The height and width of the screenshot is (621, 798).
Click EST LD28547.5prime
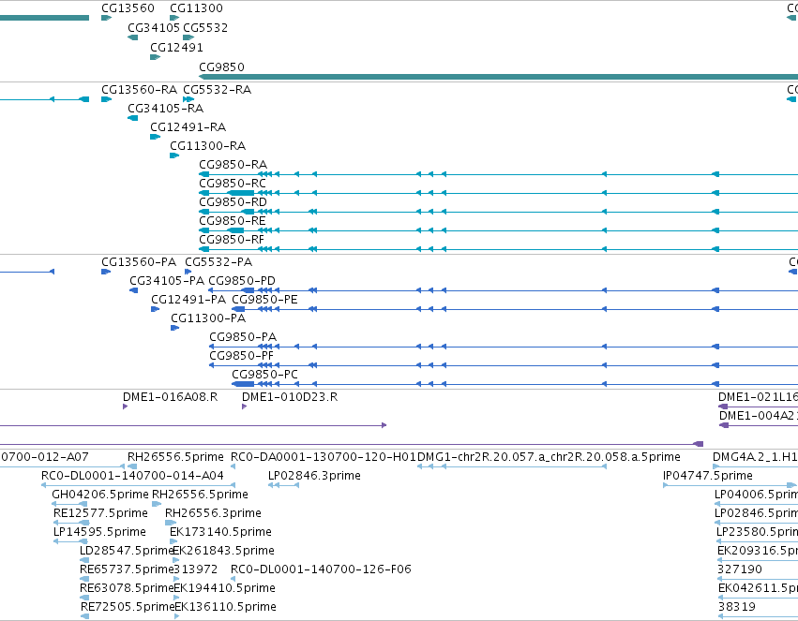click(x=128, y=552)
